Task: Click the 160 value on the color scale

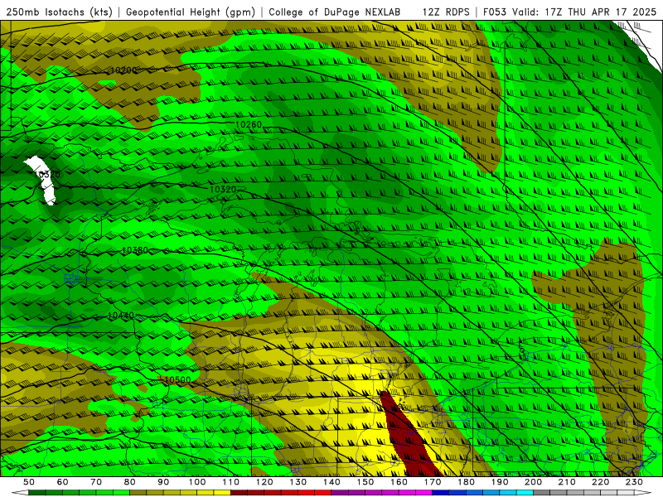Action: (x=399, y=482)
